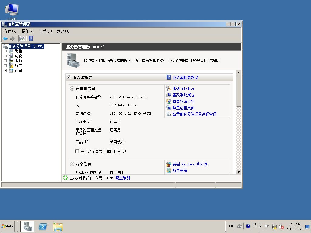Open the 帮助(H) menu
Image resolution: width=311 pixels, height=233 pixels.
point(63,31)
